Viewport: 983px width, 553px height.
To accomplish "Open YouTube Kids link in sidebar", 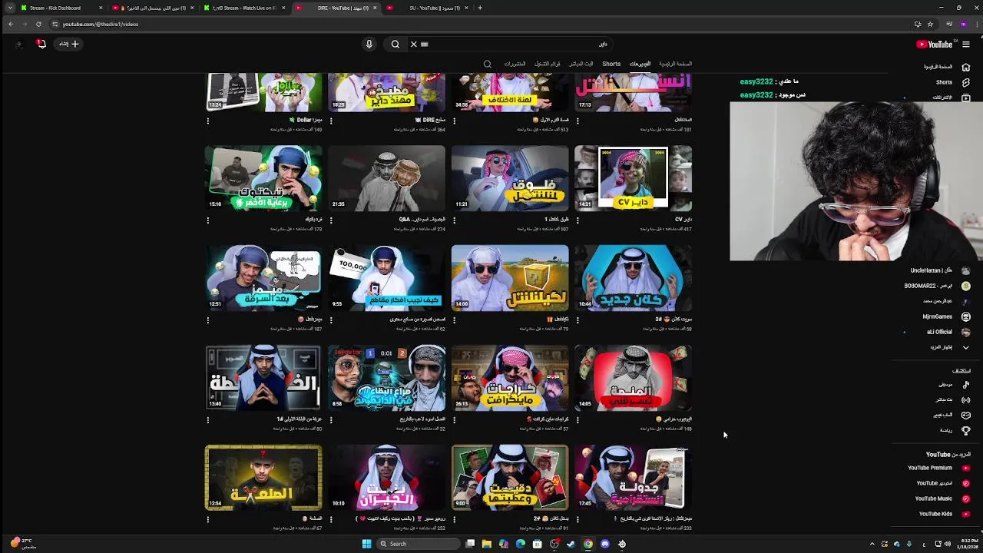I will coord(944,514).
